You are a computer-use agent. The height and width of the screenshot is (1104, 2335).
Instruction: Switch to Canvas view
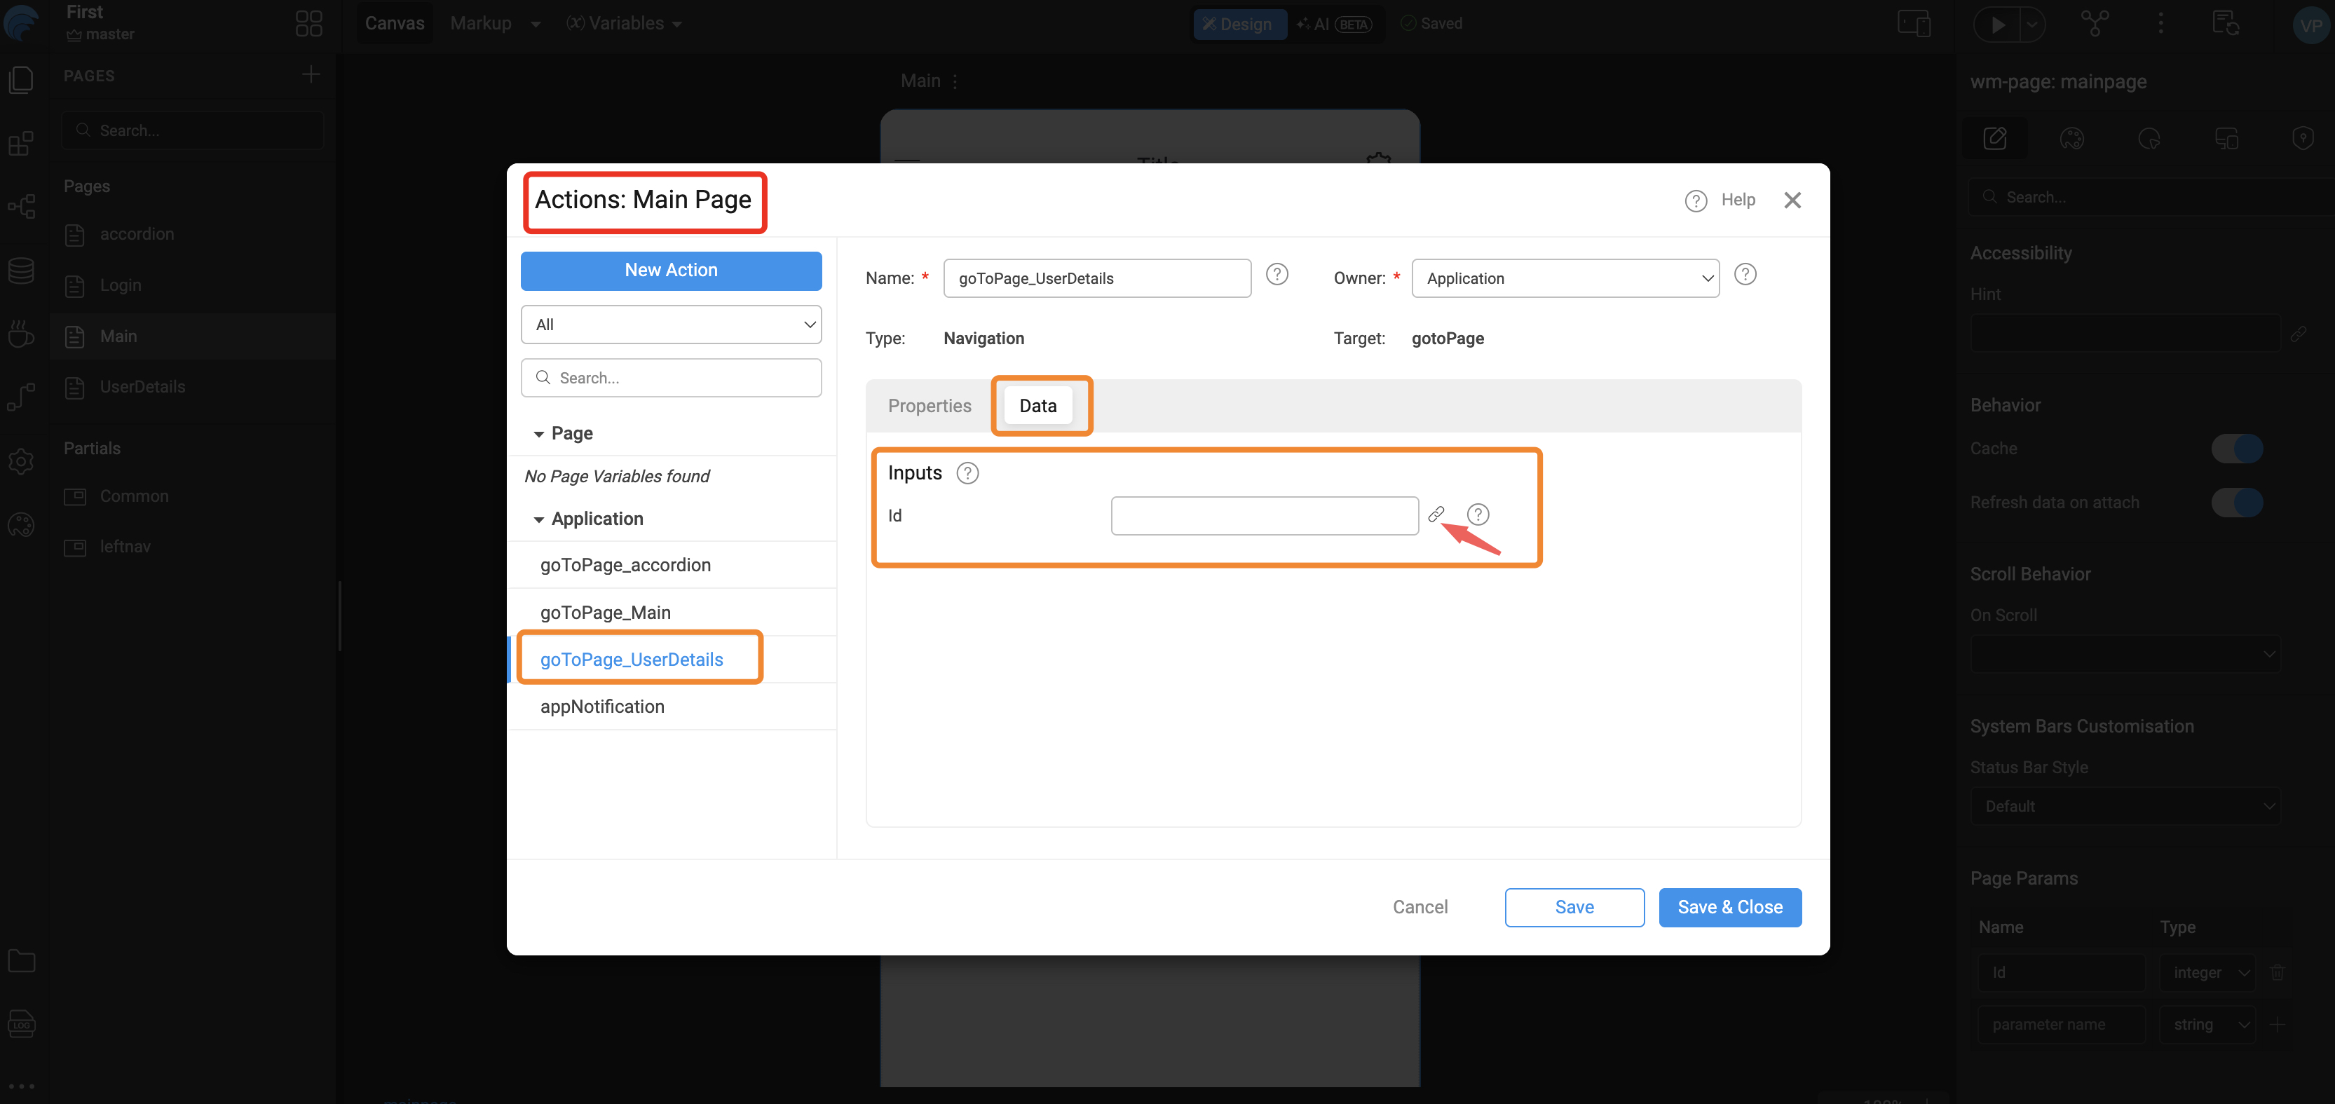pos(394,24)
